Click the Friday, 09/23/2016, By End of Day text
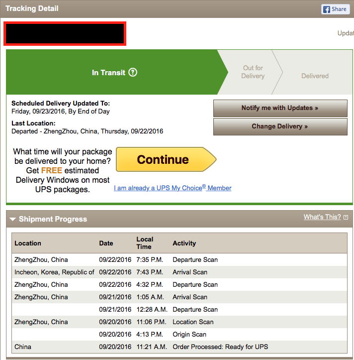Image resolution: width=354 pixels, height=360 pixels. point(61,112)
